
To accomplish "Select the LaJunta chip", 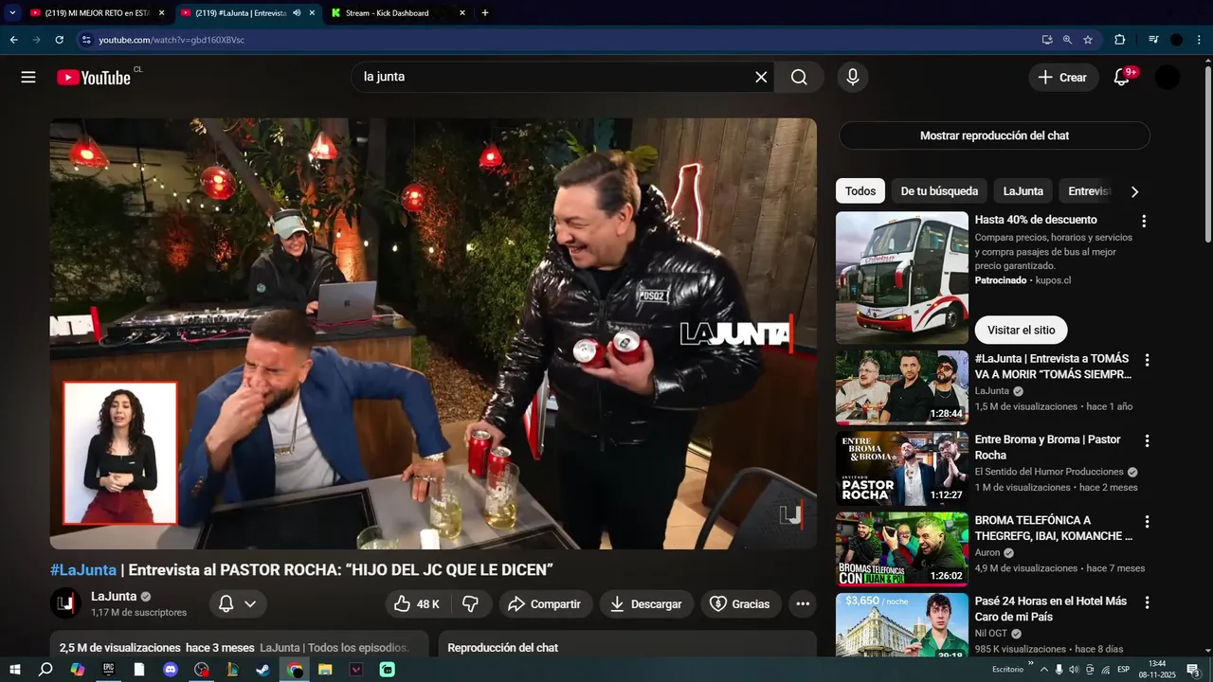I will coord(1023,191).
